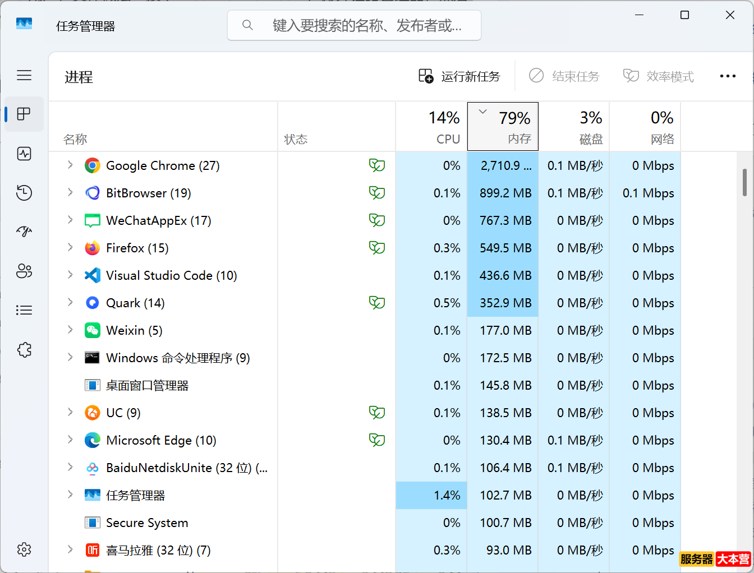Sort processes by CPU column
This screenshot has width=754, height=573.
[431, 127]
